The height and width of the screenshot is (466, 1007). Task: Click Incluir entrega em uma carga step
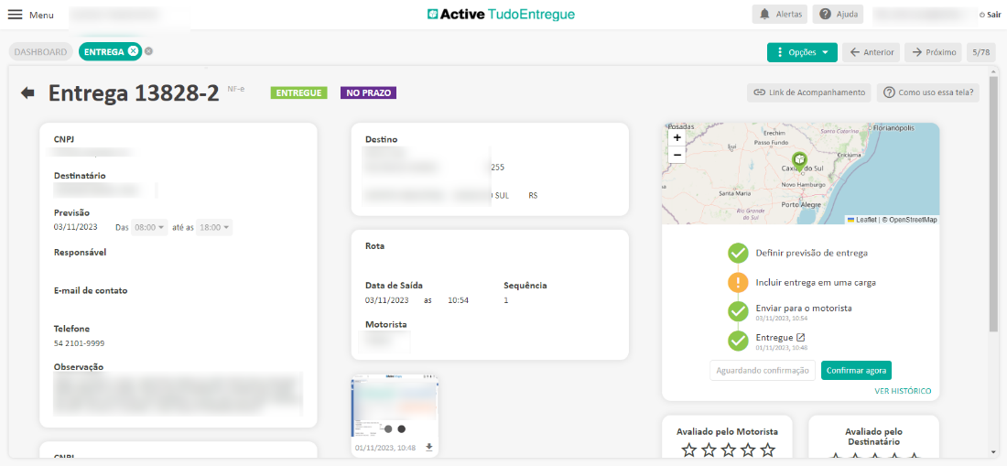tap(816, 282)
